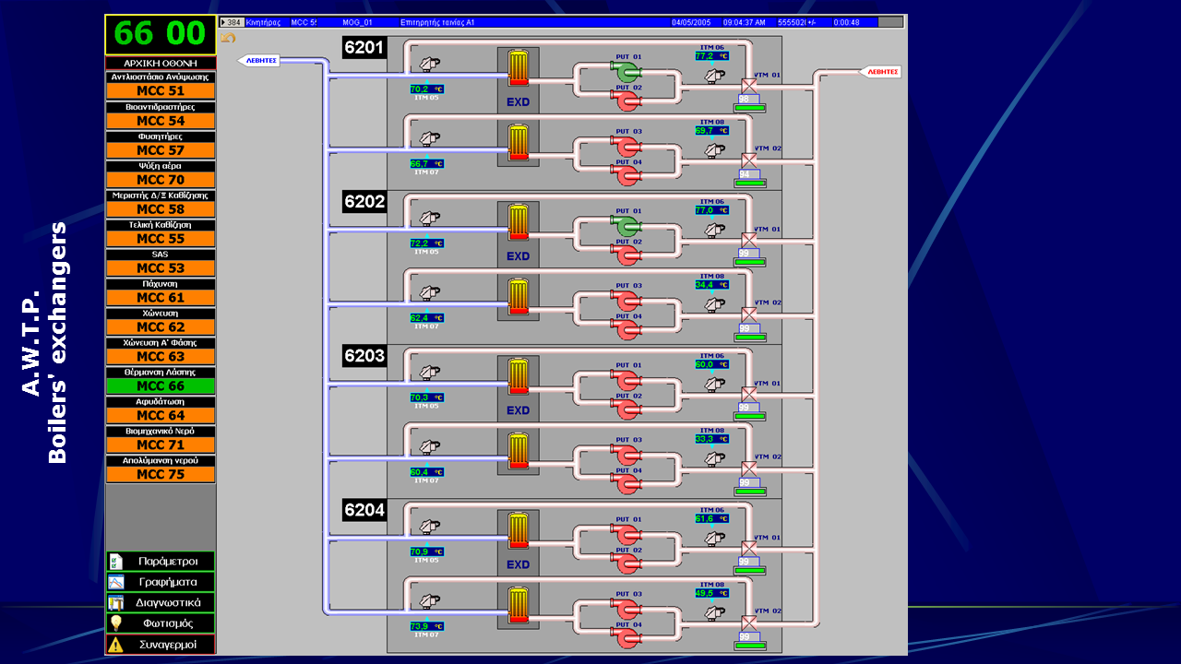Go to ΑΡΧΙΚΗ ΟΘΟΝΗ home screen
Viewport: 1181px width, 664px height.
coord(161,63)
